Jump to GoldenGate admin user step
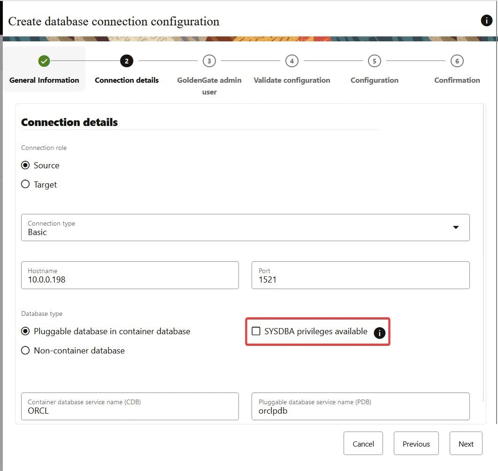The image size is (498, 471). click(x=209, y=86)
